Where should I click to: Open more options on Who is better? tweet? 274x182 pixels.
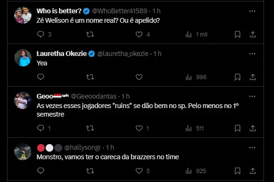(252, 11)
